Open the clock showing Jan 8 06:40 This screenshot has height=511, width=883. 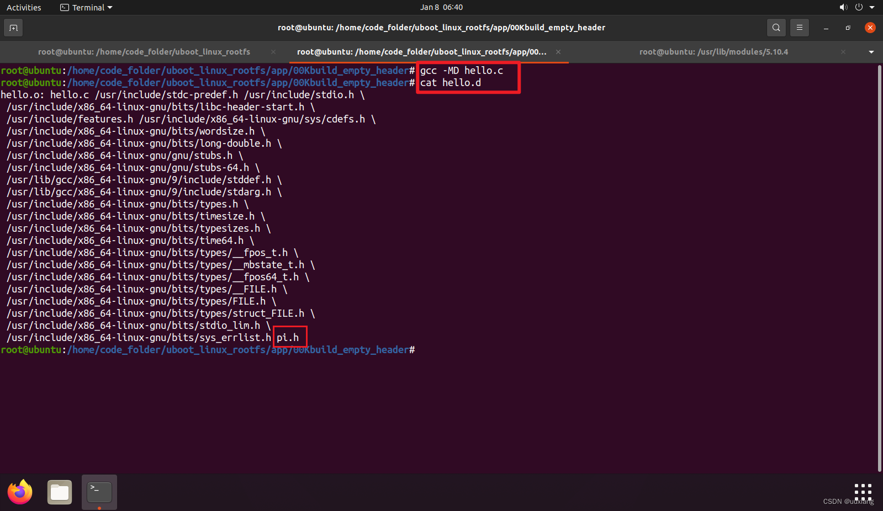[441, 7]
